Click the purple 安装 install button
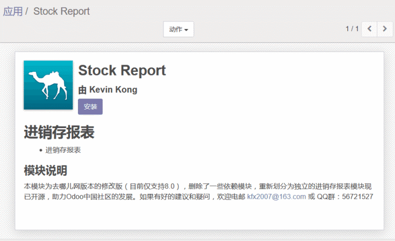 pyautogui.click(x=90, y=106)
